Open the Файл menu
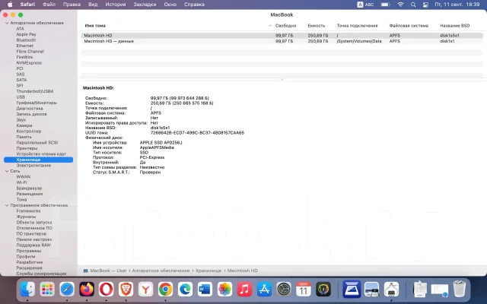The height and width of the screenshot is (304, 487). click(x=49, y=5)
